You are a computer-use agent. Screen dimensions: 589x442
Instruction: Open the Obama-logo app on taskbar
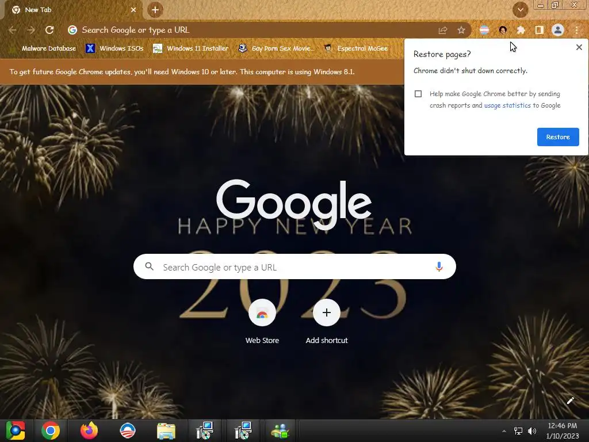pos(127,430)
